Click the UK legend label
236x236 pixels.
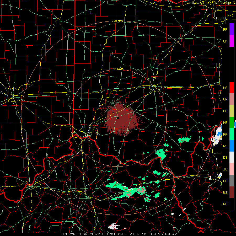225,41
